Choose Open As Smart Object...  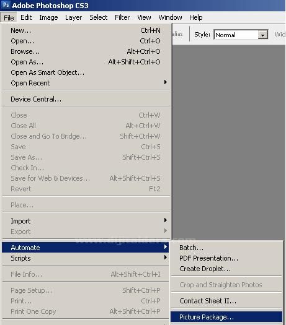coord(86,72)
